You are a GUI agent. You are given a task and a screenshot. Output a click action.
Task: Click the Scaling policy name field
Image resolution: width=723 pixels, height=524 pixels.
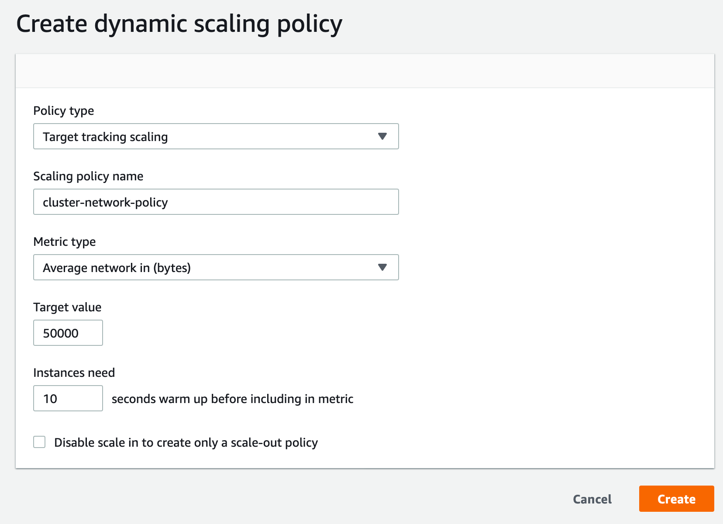point(216,202)
